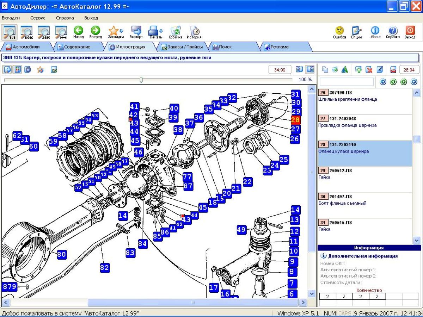The width and height of the screenshot is (423, 317).
Task: Select part 28 Фланец кулака шарнира
Action: 365,153
